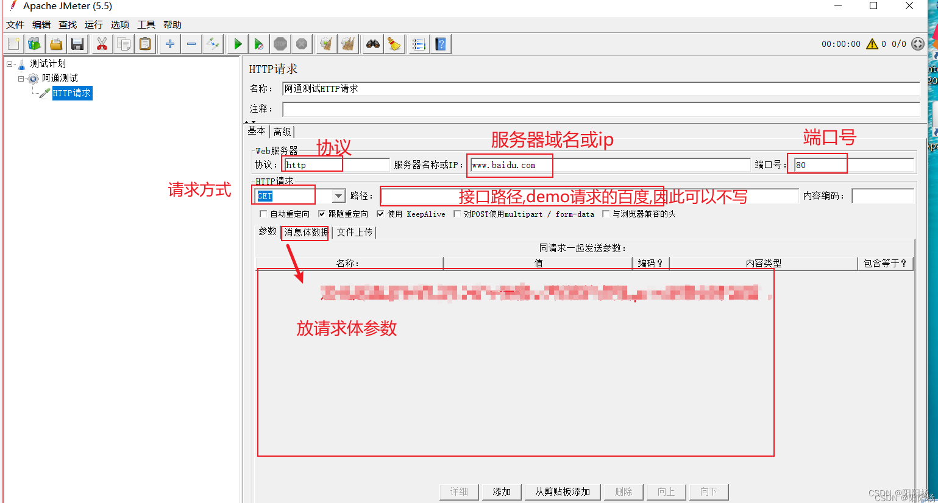Save the test plan with floppy icon
Viewport: 938px width, 503px height.
(x=77, y=44)
